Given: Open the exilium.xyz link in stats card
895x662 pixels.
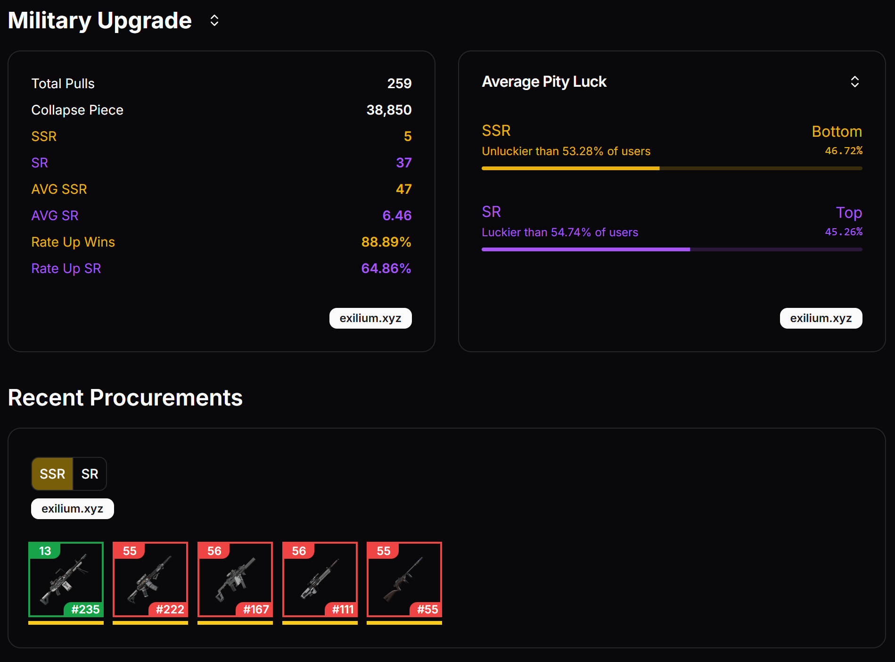Looking at the screenshot, I should coord(370,318).
